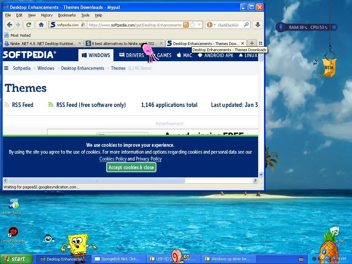
Task: Open the Edit menu
Action: click(x=19, y=15)
